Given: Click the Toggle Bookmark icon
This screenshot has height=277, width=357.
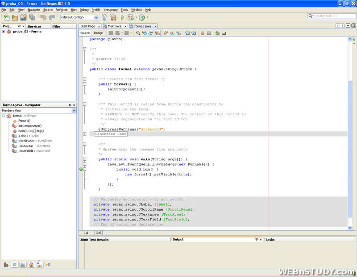Looking at the screenshot, I should click(179, 33).
